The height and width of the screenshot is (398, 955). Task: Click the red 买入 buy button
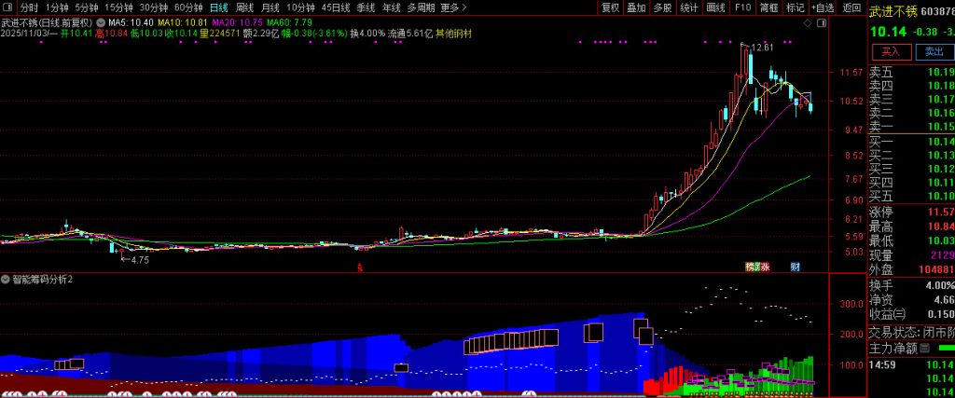(892, 51)
